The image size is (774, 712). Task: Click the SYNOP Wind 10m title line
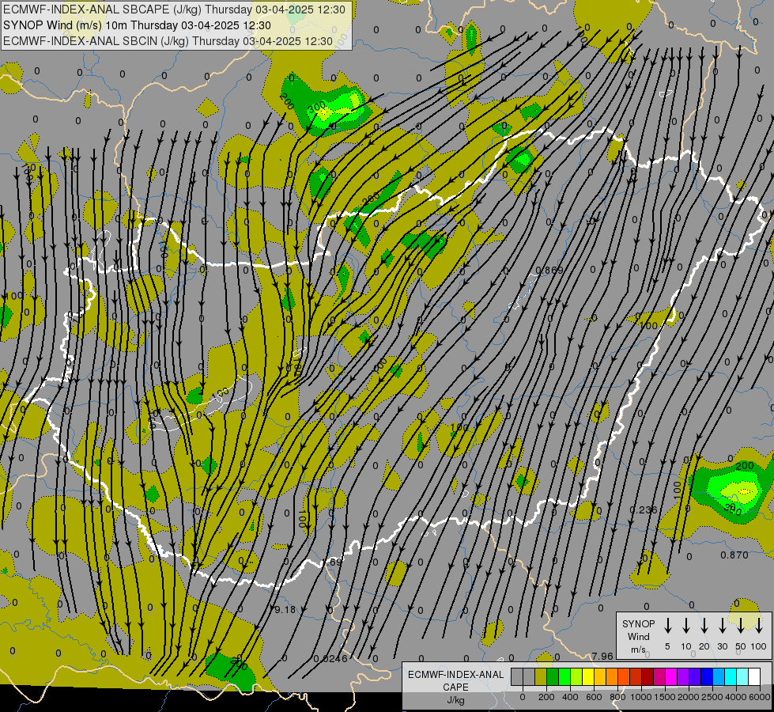137,25
